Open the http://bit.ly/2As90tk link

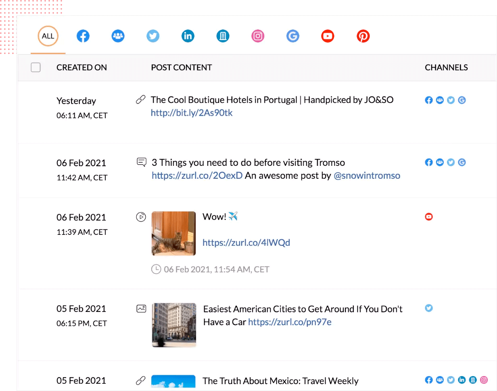tap(192, 113)
